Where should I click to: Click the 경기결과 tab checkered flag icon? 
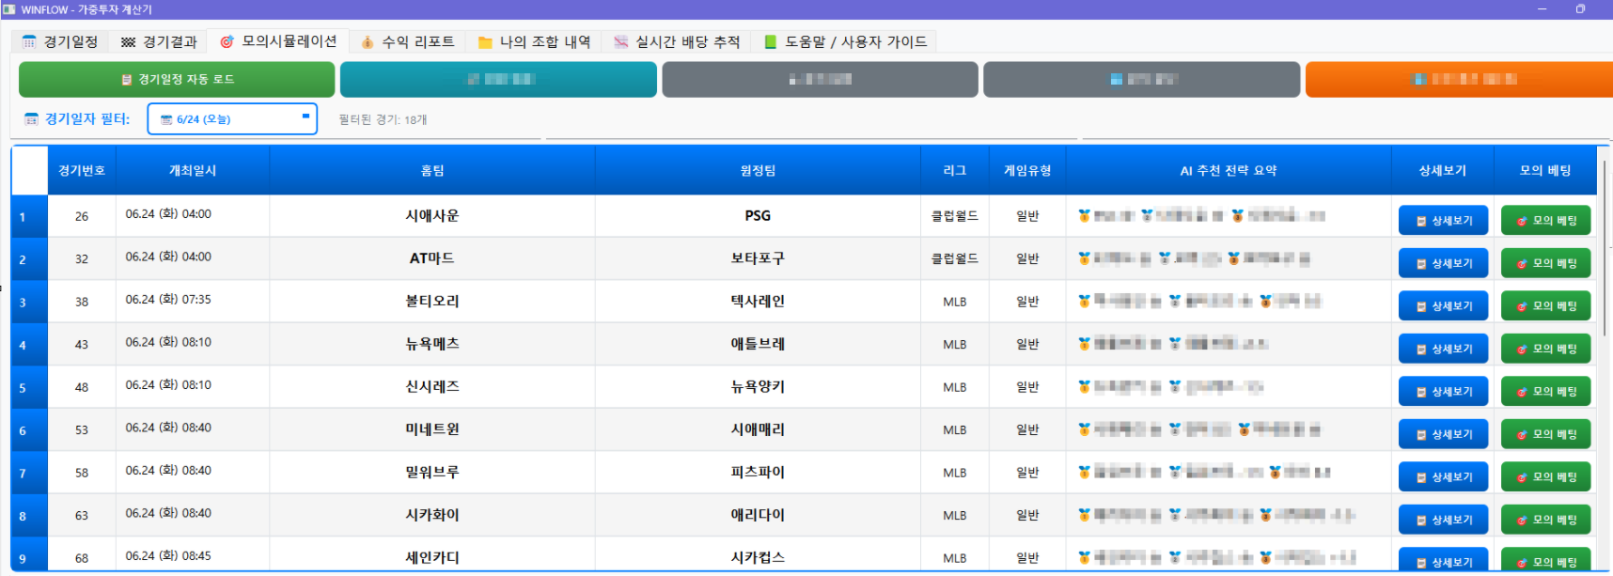[x=128, y=42]
